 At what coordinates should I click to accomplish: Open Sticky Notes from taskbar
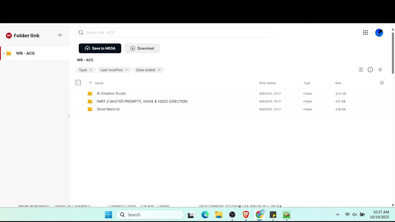(x=273, y=215)
